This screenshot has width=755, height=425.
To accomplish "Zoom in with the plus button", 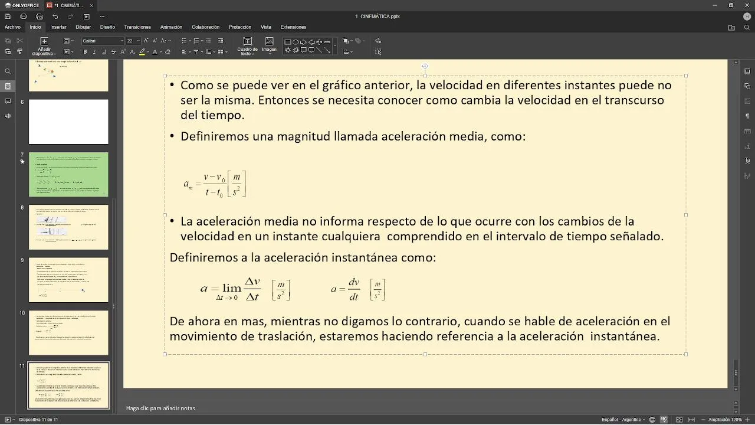I will [x=747, y=420].
